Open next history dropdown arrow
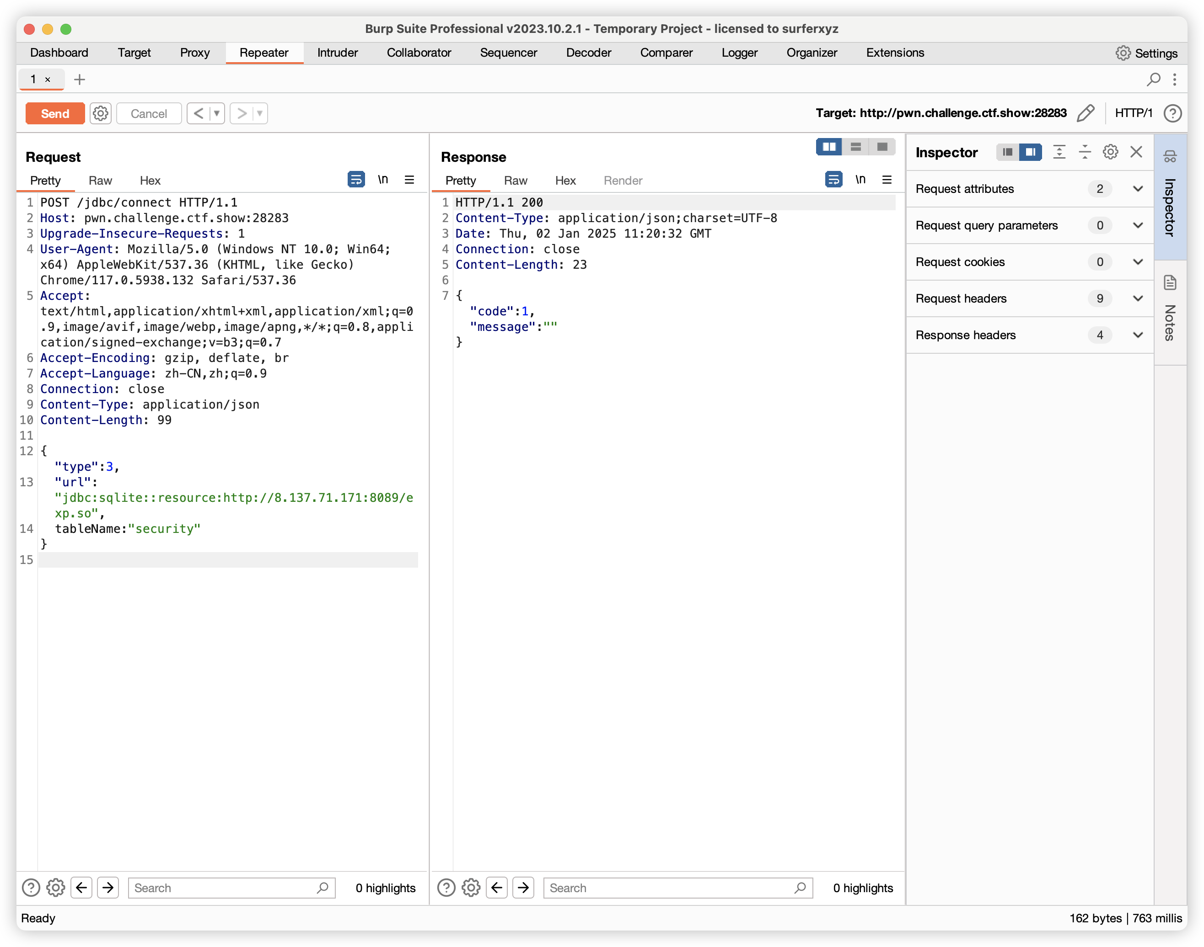This screenshot has width=1204, height=947. click(x=260, y=114)
